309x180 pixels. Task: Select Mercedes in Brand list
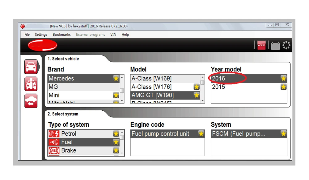point(84,78)
